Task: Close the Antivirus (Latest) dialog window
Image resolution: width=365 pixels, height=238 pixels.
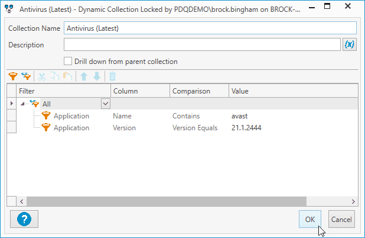Action: pos(348,6)
